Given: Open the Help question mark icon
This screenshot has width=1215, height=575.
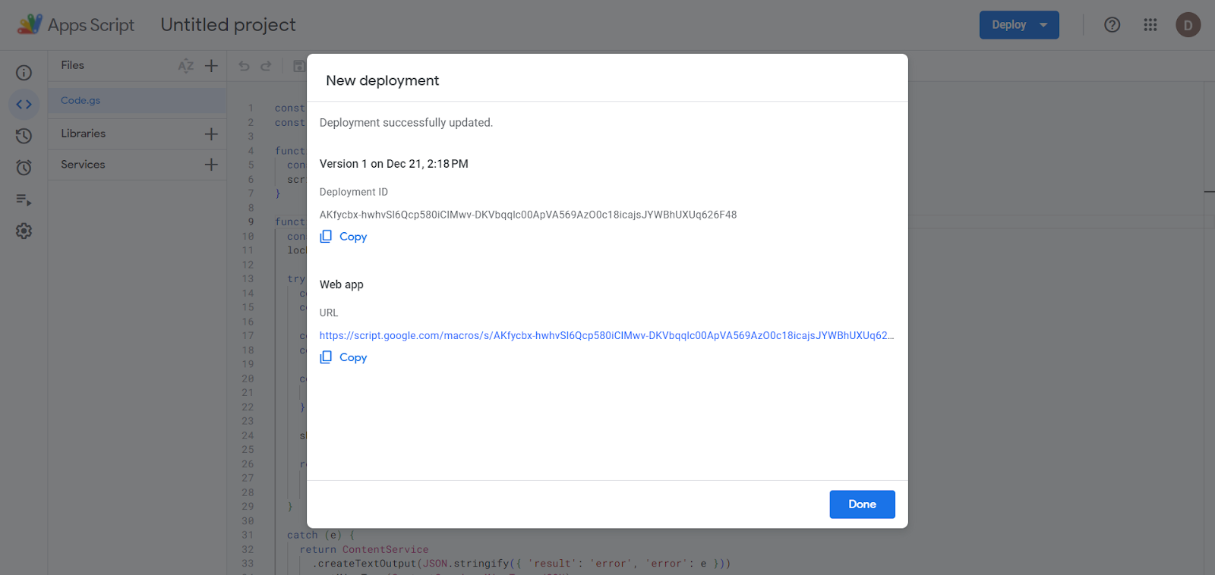Looking at the screenshot, I should pos(1112,25).
